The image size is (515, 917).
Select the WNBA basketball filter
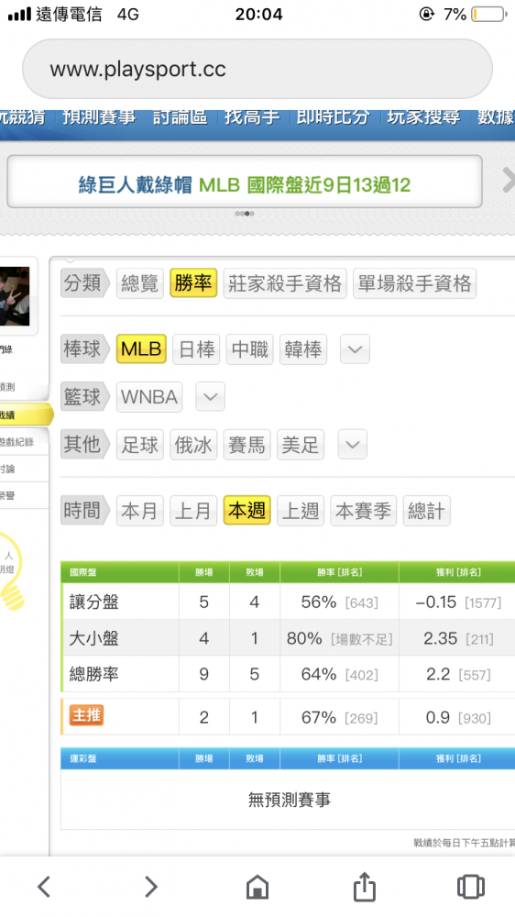[149, 397]
